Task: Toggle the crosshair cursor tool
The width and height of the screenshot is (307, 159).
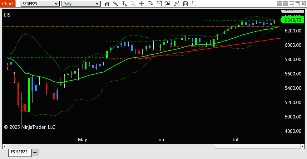Action: point(141,4)
